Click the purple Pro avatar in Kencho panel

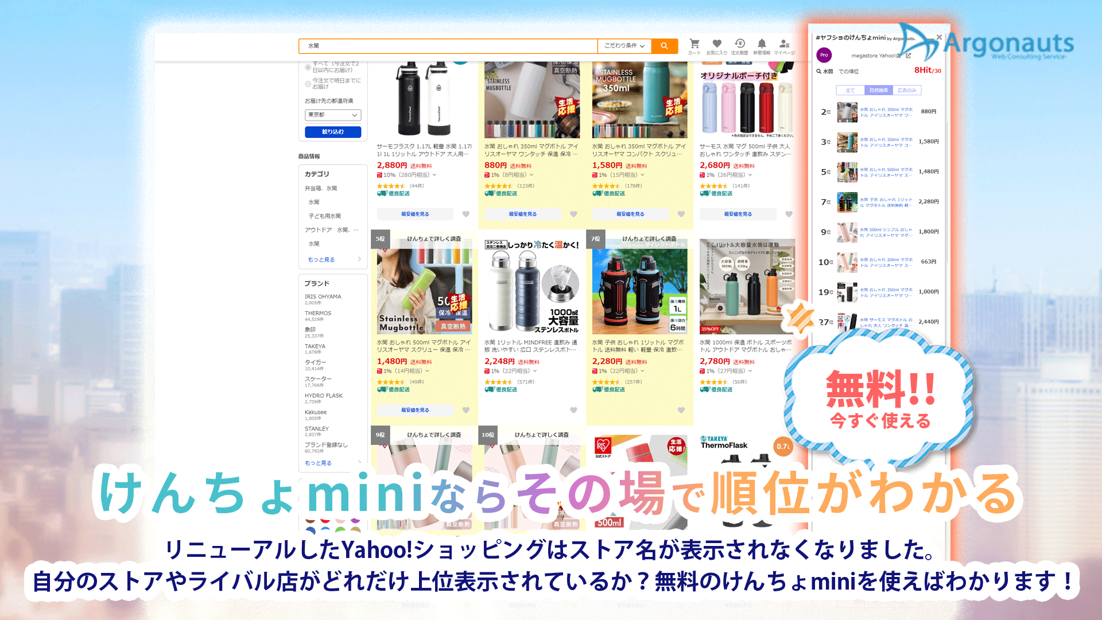click(824, 55)
